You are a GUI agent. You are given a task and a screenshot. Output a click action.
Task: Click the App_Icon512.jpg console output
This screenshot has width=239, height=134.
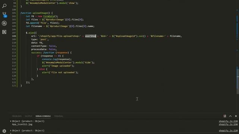click(x=22, y=124)
